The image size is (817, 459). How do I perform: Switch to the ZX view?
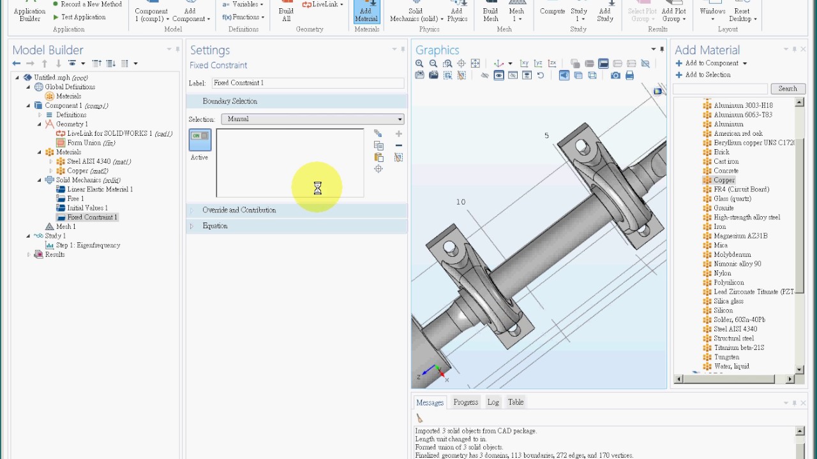[552, 63]
